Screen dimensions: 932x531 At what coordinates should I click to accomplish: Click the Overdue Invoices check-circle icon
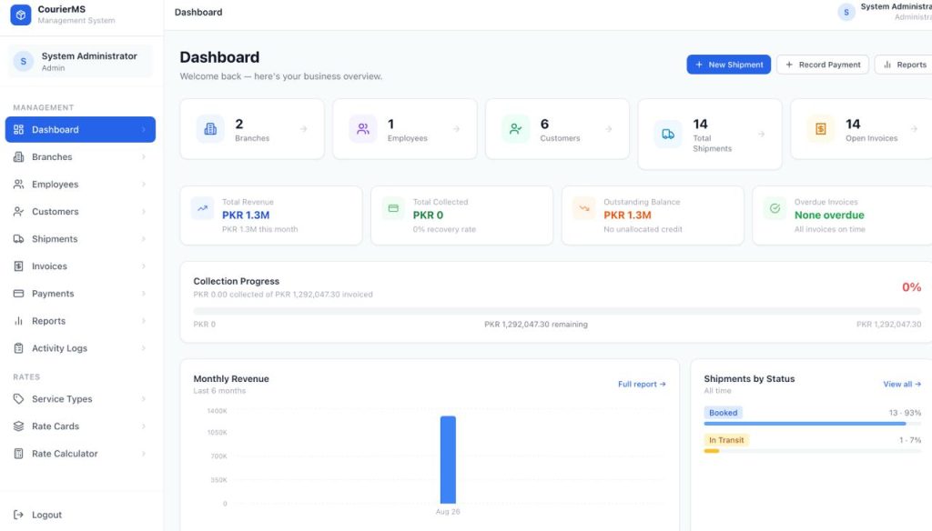tap(775, 208)
